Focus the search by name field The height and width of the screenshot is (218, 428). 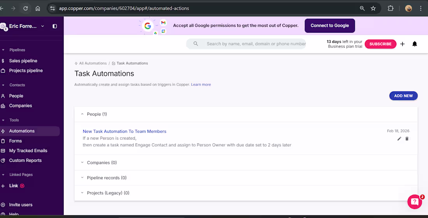(x=256, y=44)
